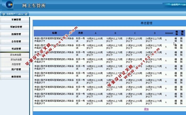Edit the last question row
186x115 pixels.
click(x=176, y=102)
